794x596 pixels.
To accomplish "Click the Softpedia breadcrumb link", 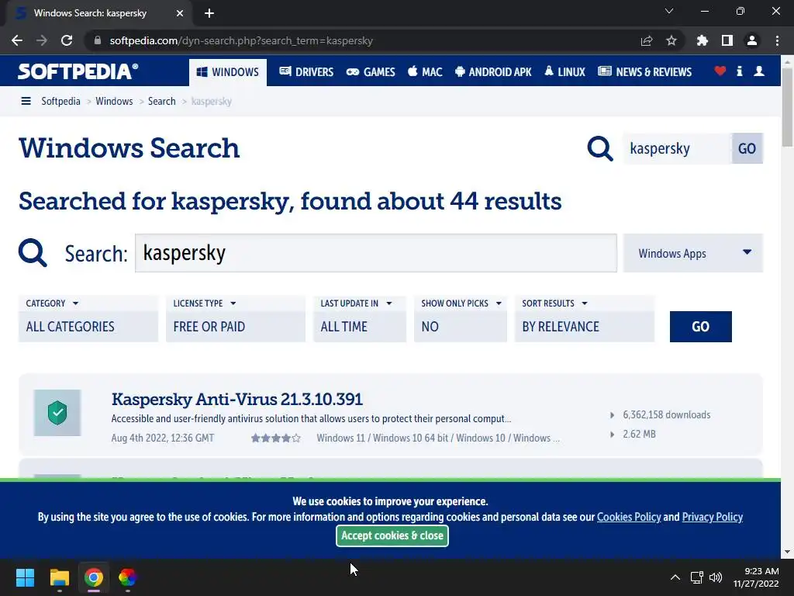I will click(60, 101).
